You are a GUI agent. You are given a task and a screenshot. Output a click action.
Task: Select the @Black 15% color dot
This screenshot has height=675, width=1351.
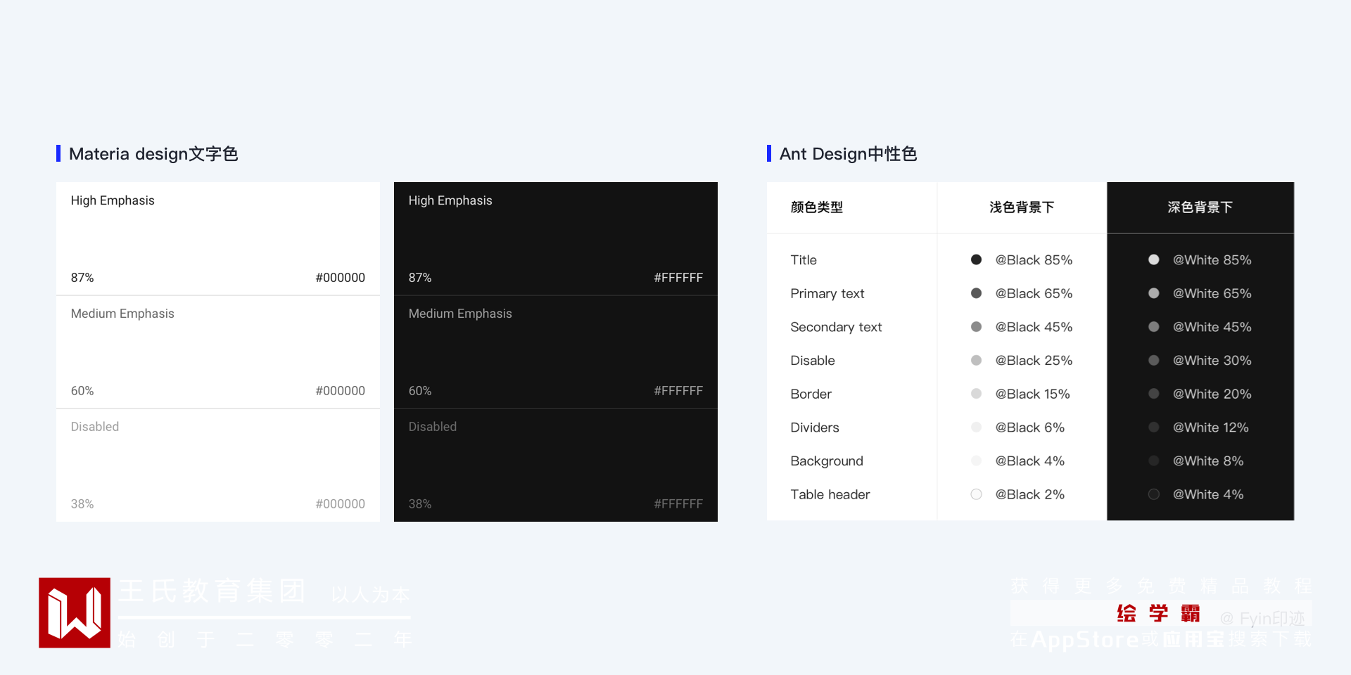976,394
